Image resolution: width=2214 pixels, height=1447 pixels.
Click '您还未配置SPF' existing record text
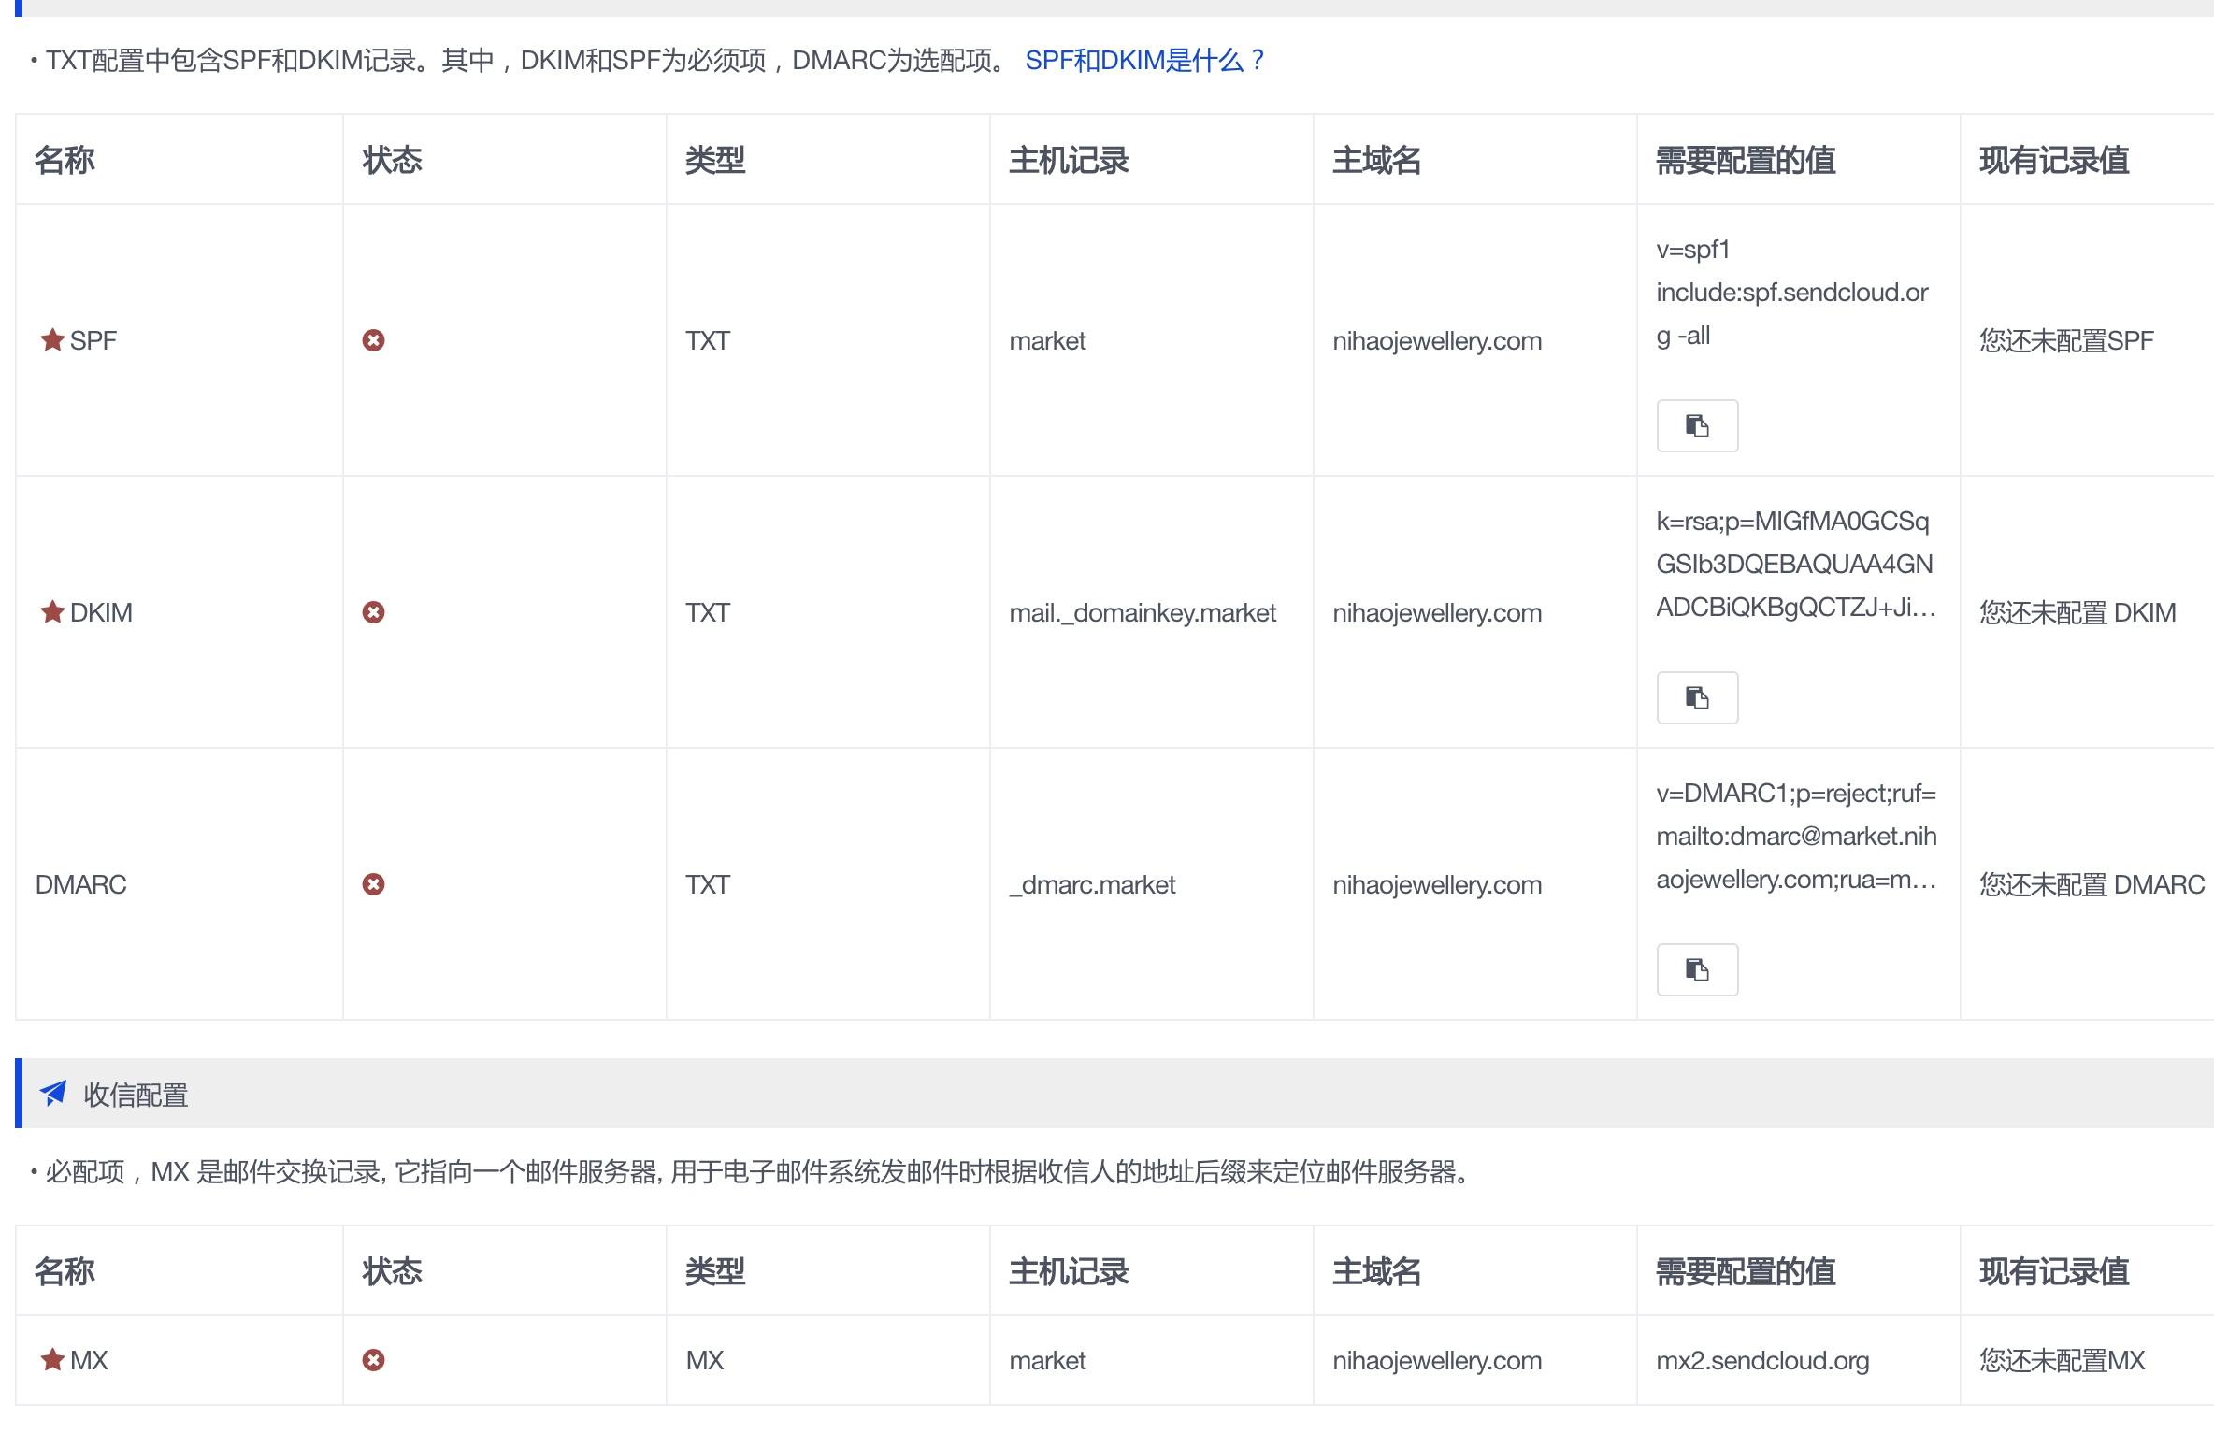(x=2066, y=340)
